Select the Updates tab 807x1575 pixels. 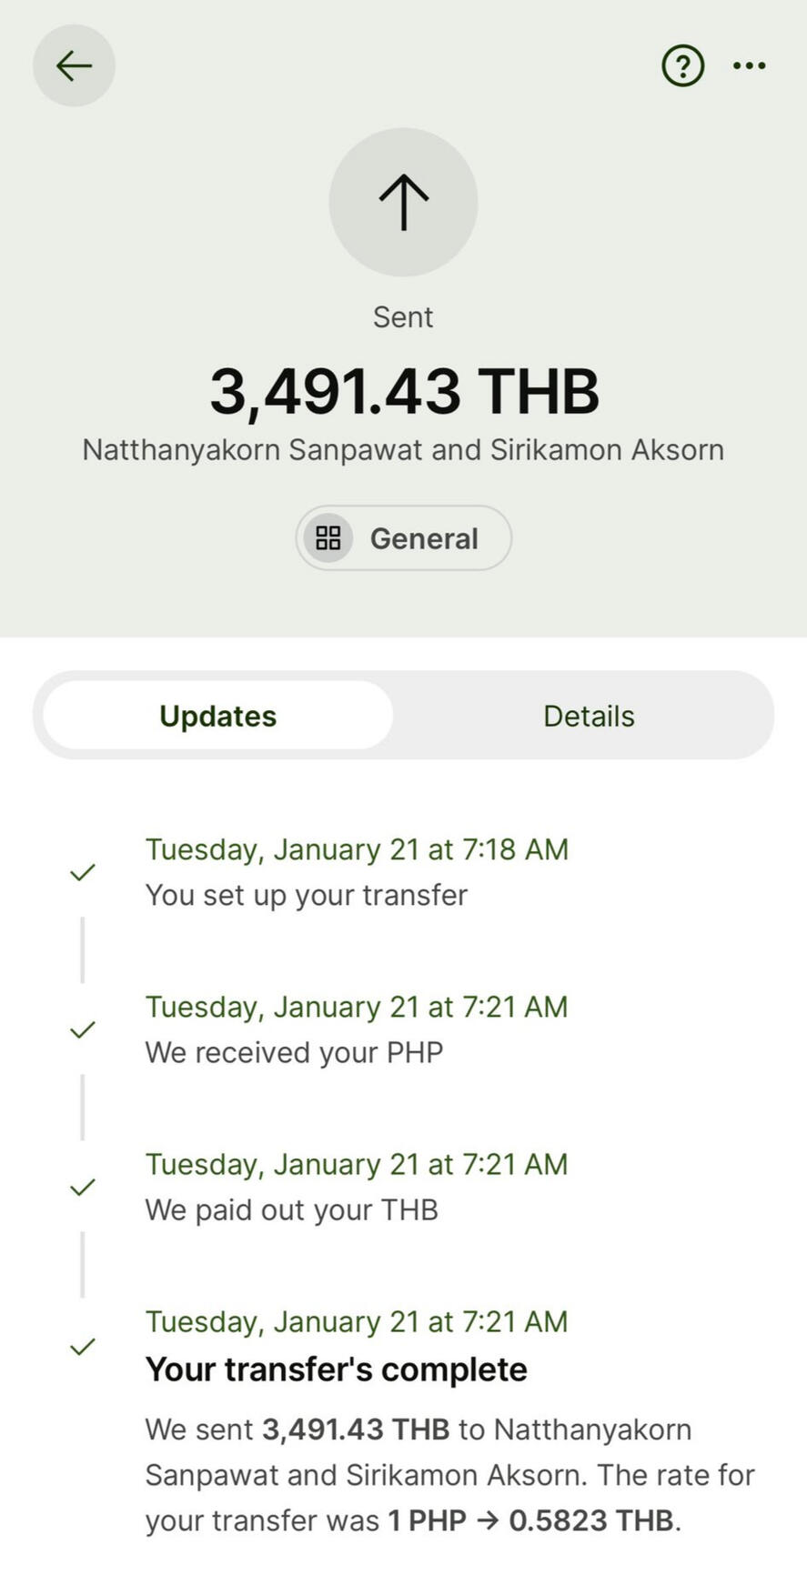pos(218,716)
